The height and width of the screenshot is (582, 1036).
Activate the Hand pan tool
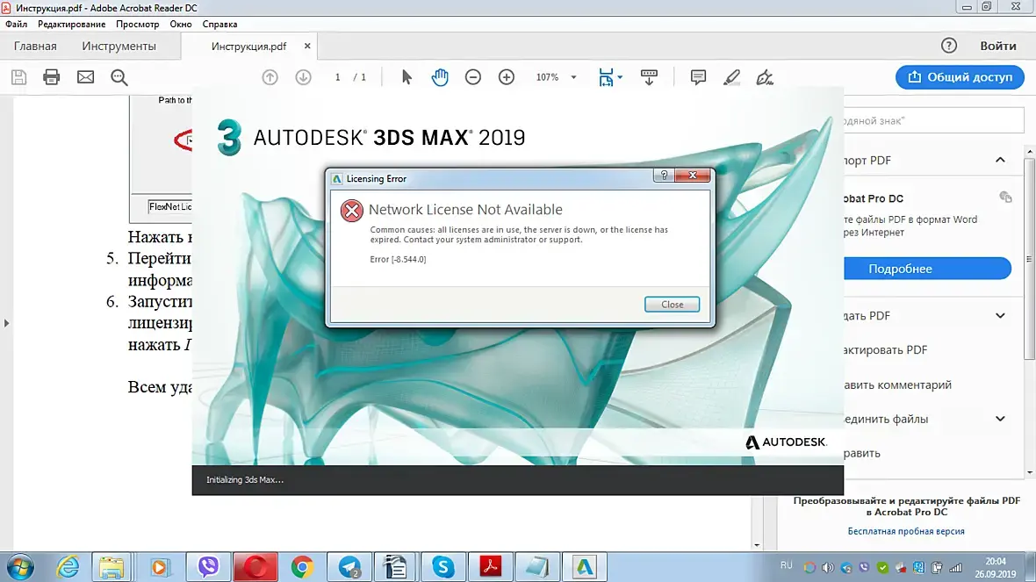[440, 77]
